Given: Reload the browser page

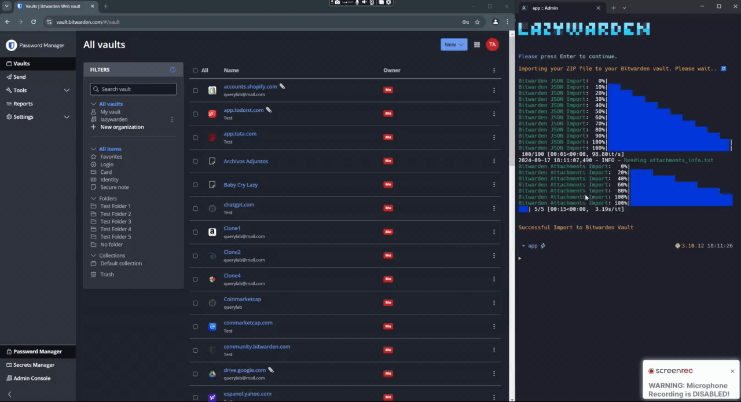Looking at the screenshot, I should click(34, 22).
